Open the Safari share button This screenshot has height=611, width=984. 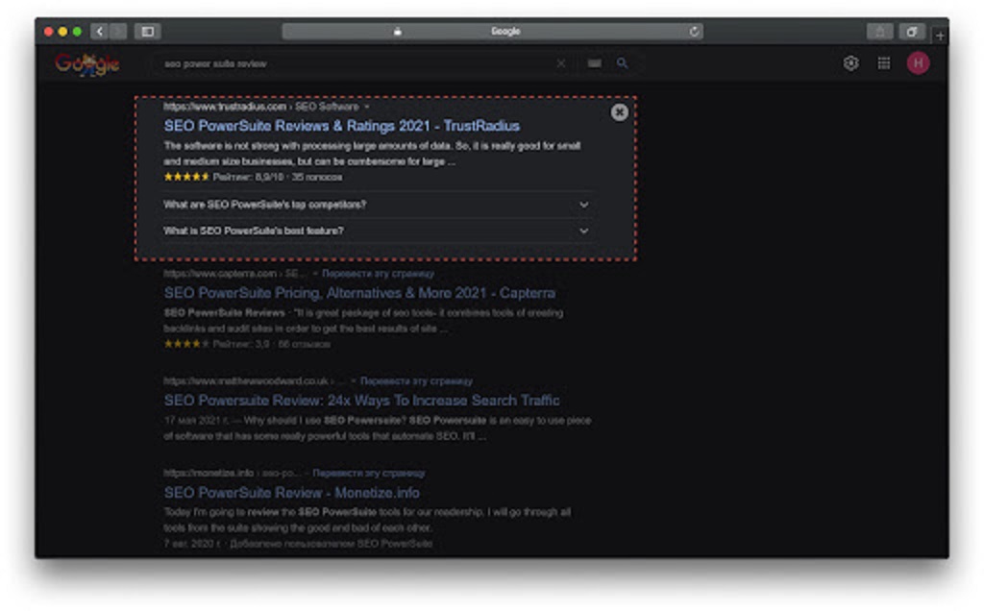coord(878,32)
